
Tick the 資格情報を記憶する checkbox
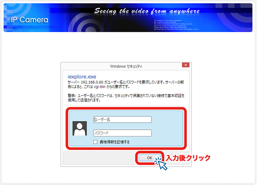pos(96,142)
